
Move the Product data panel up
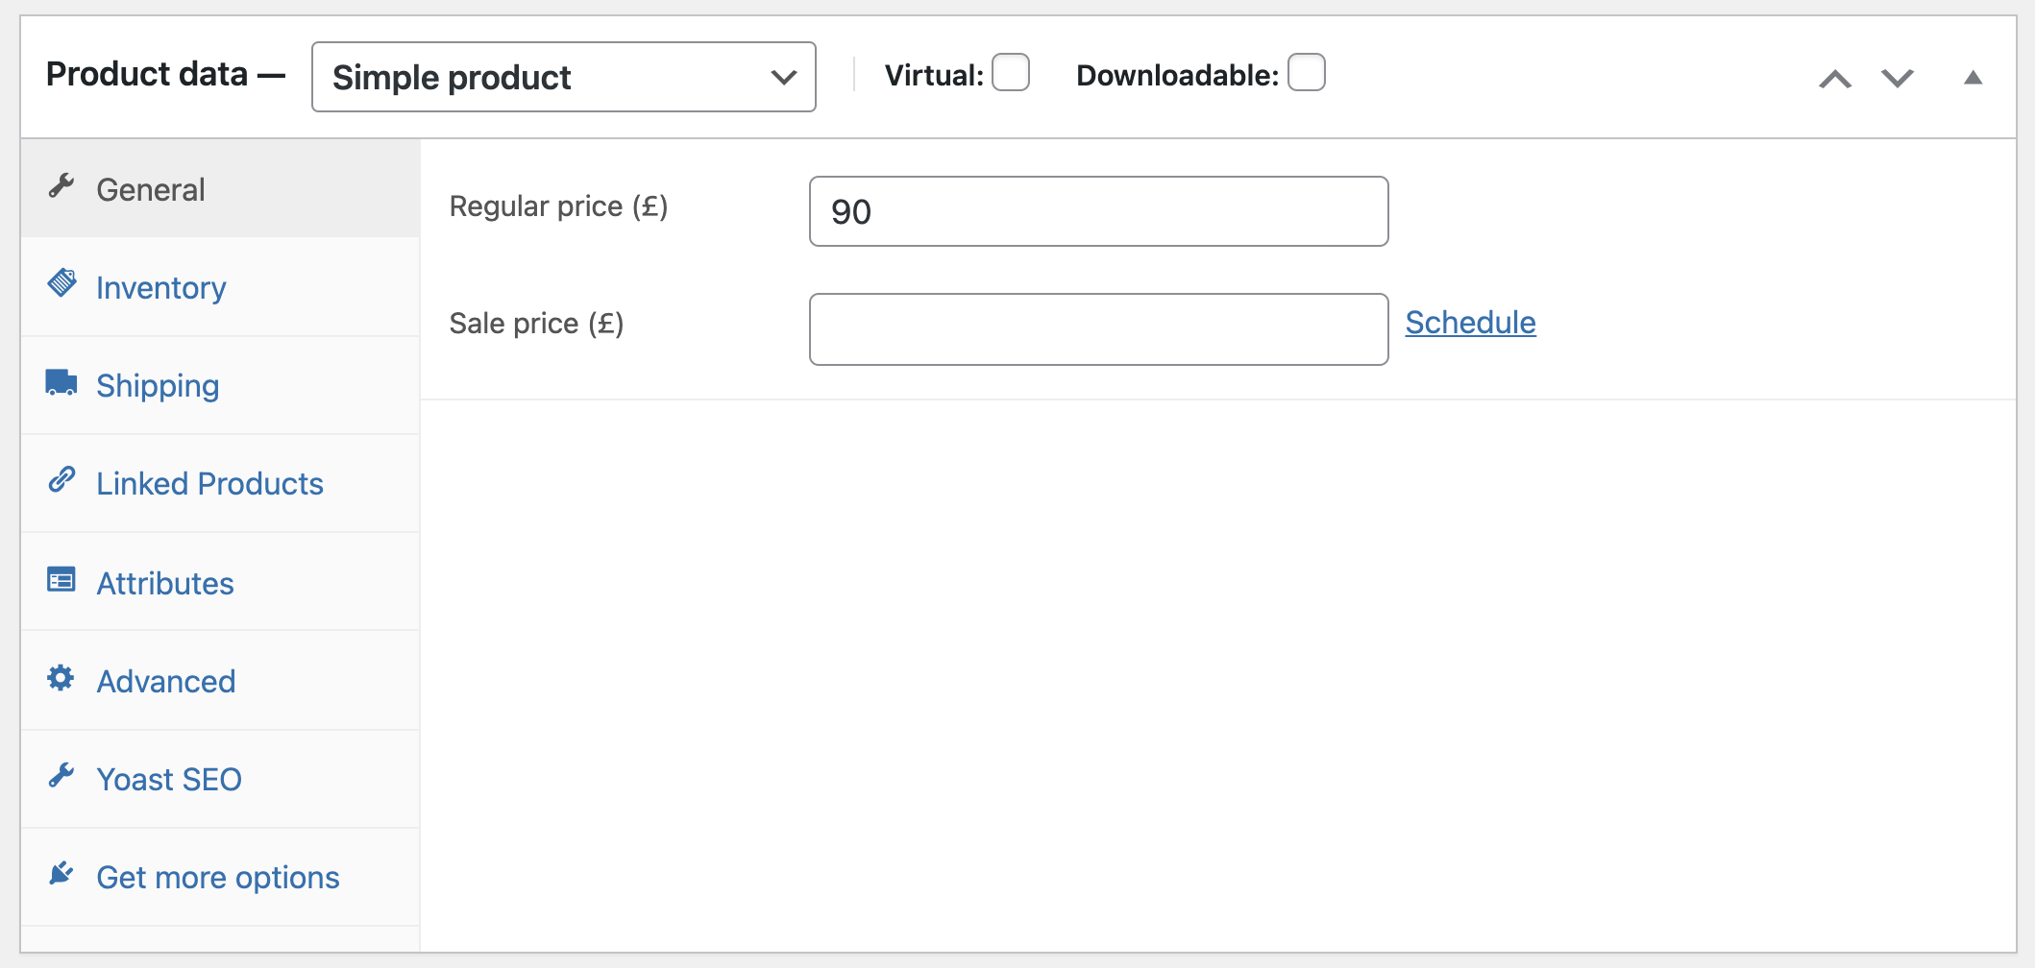pyautogui.click(x=1835, y=79)
